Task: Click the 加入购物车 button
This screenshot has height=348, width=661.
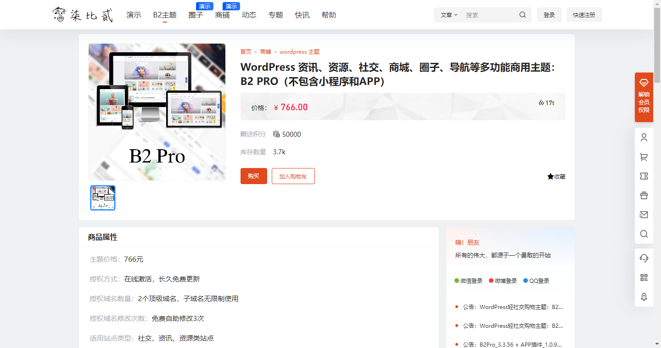Action: [x=293, y=176]
